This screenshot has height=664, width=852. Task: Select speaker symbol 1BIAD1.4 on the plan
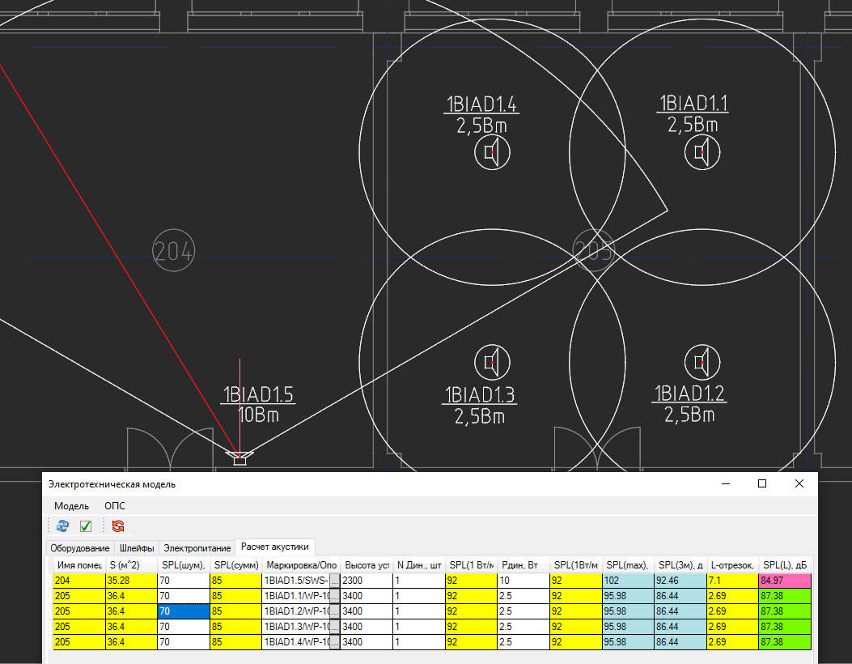tap(491, 151)
